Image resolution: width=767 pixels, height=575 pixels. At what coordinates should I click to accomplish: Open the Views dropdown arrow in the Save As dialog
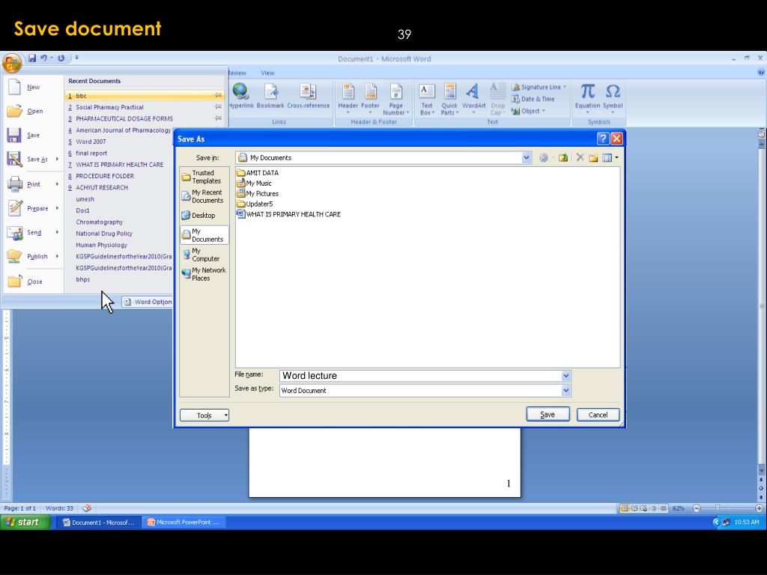[x=616, y=157]
